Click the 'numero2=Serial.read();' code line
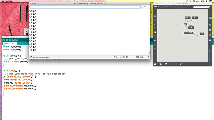Screen dimensions: 214x120 pyautogui.click(x=19, y=83)
